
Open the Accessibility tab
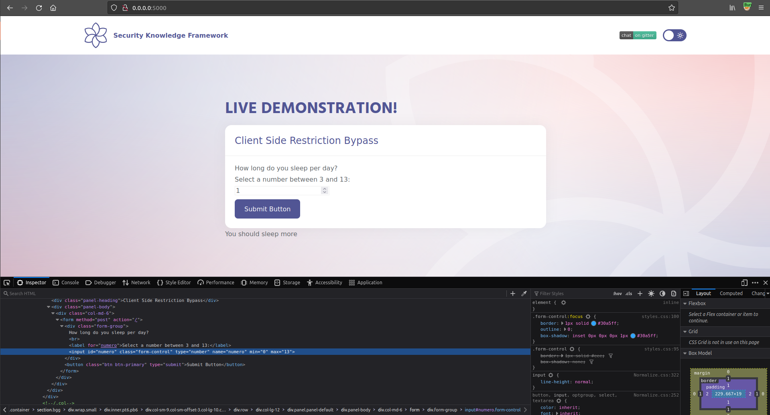coord(325,283)
